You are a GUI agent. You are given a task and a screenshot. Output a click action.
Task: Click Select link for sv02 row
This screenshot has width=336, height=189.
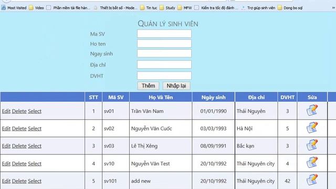35,129
